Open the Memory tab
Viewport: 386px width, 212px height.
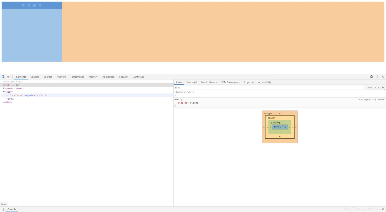93,77
